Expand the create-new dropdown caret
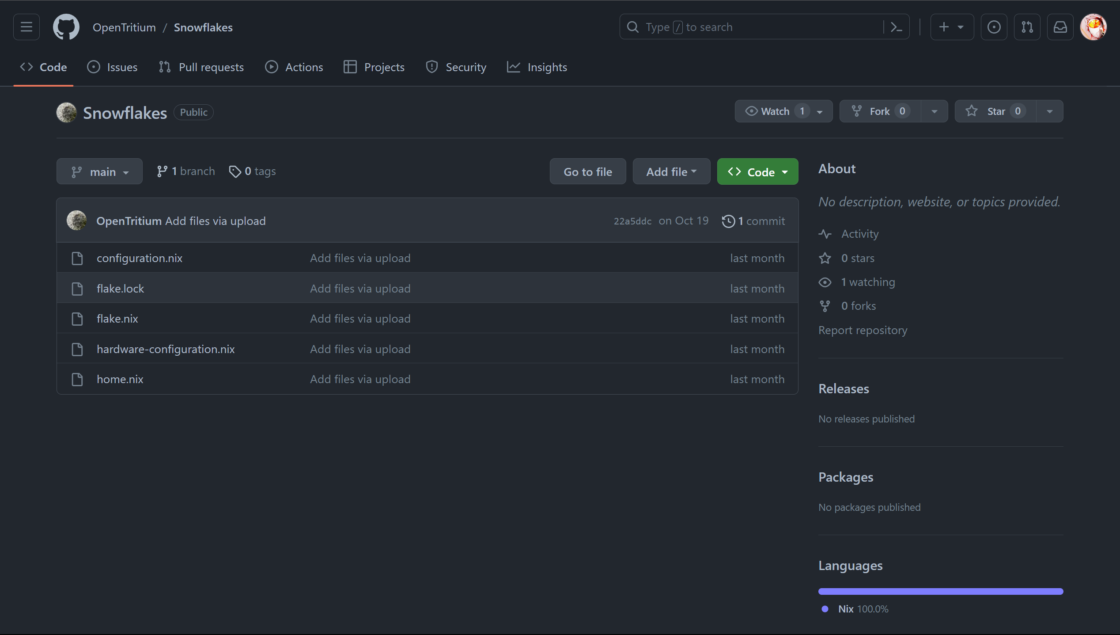The image size is (1120, 635). pos(961,27)
